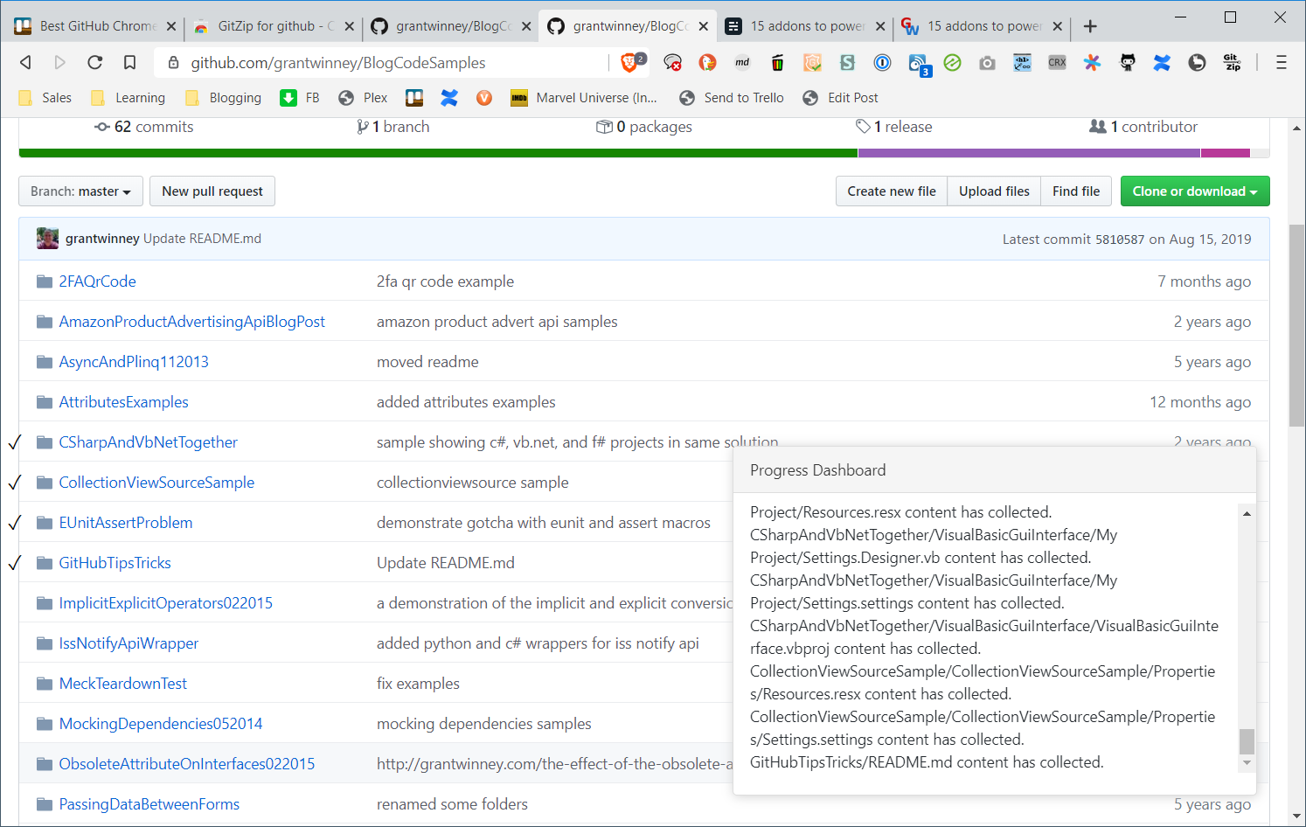This screenshot has width=1306, height=827.
Task: Click the bookmark page icon
Action: click(x=130, y=62)
